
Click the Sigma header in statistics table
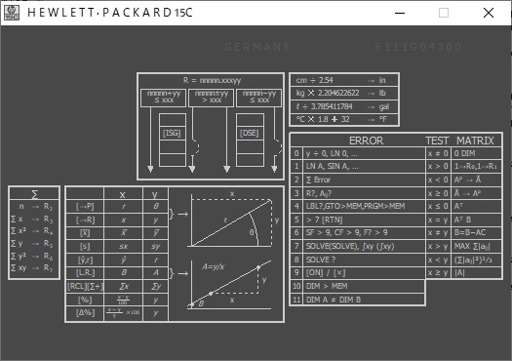click(x=34, y=194)
